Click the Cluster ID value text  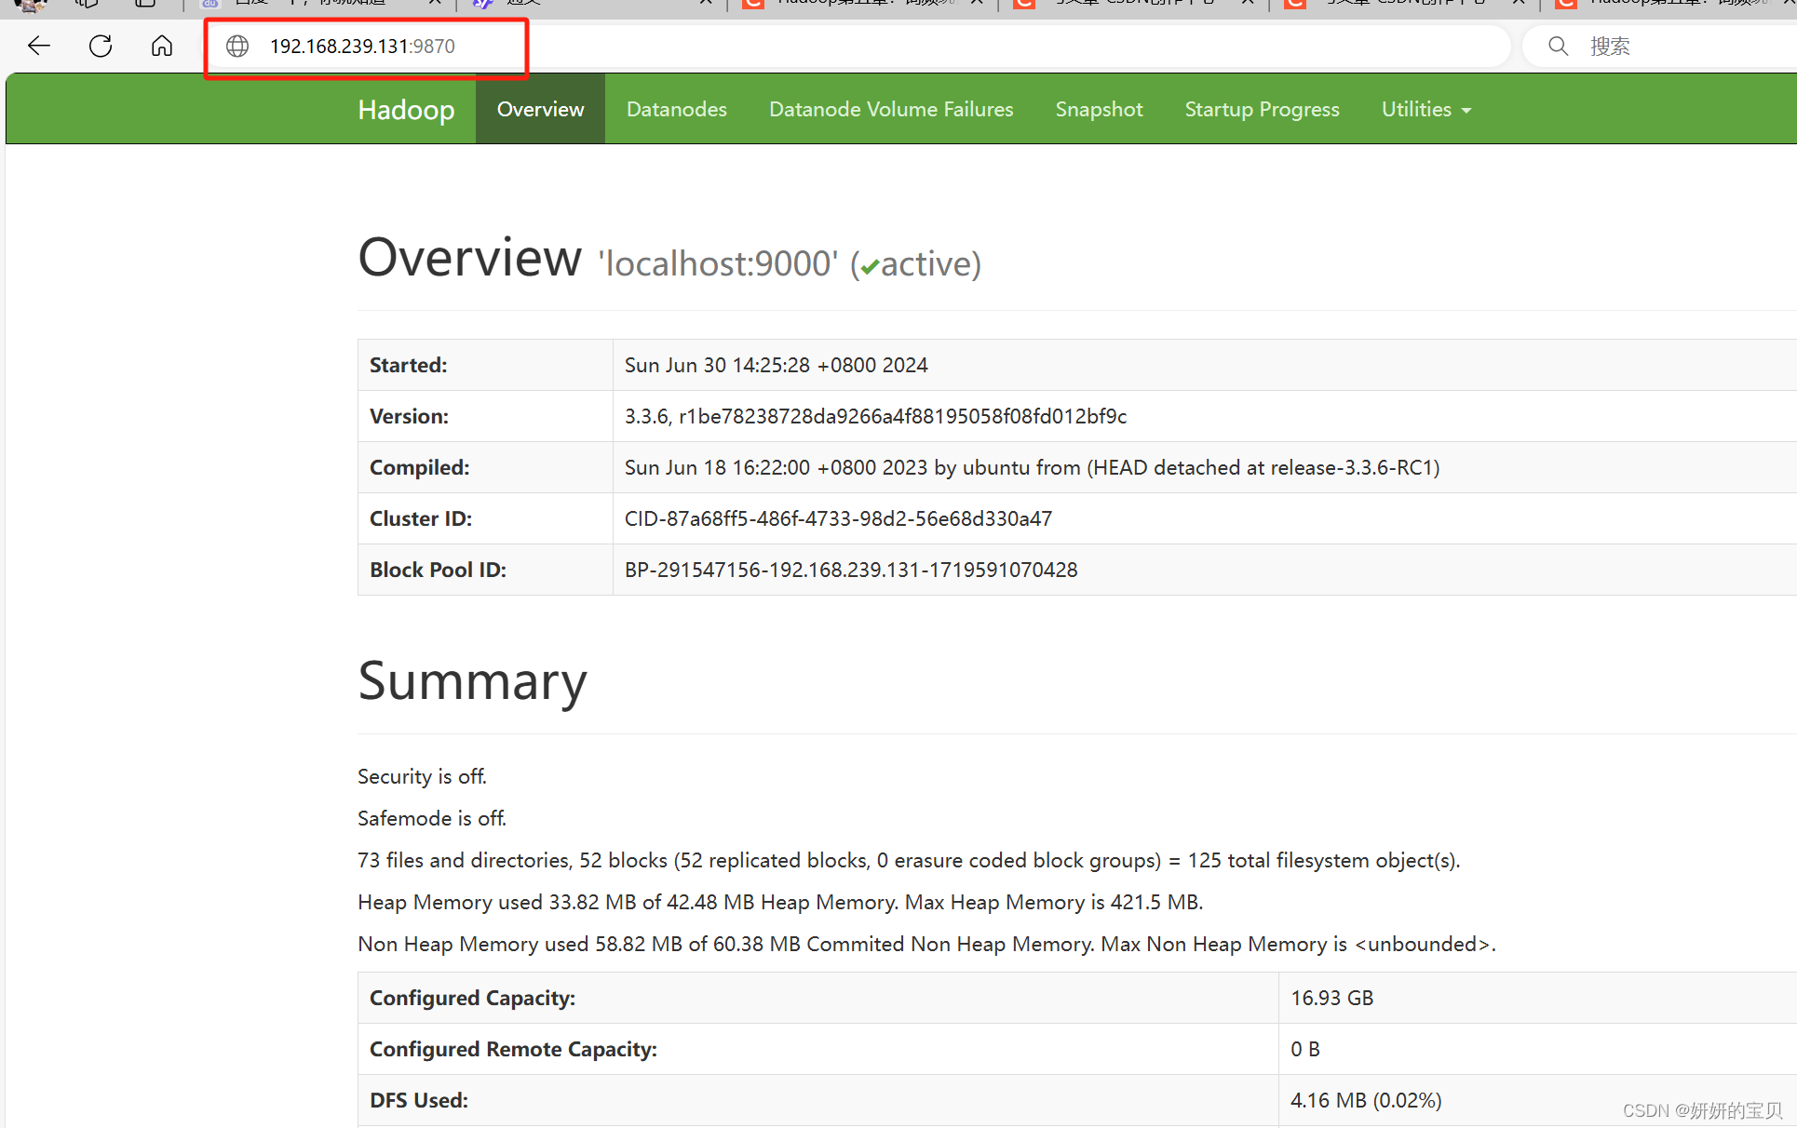click(838, 518)
